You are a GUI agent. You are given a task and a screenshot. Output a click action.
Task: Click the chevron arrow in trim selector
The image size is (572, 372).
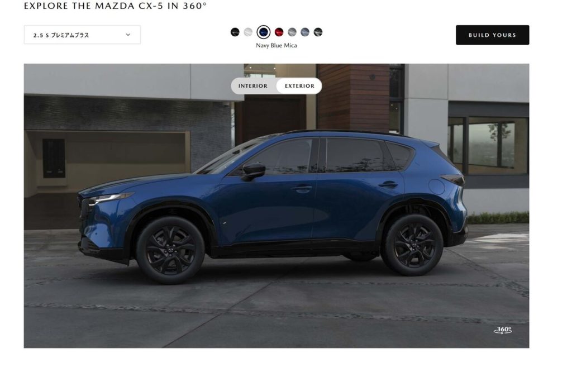coord(128,35)
